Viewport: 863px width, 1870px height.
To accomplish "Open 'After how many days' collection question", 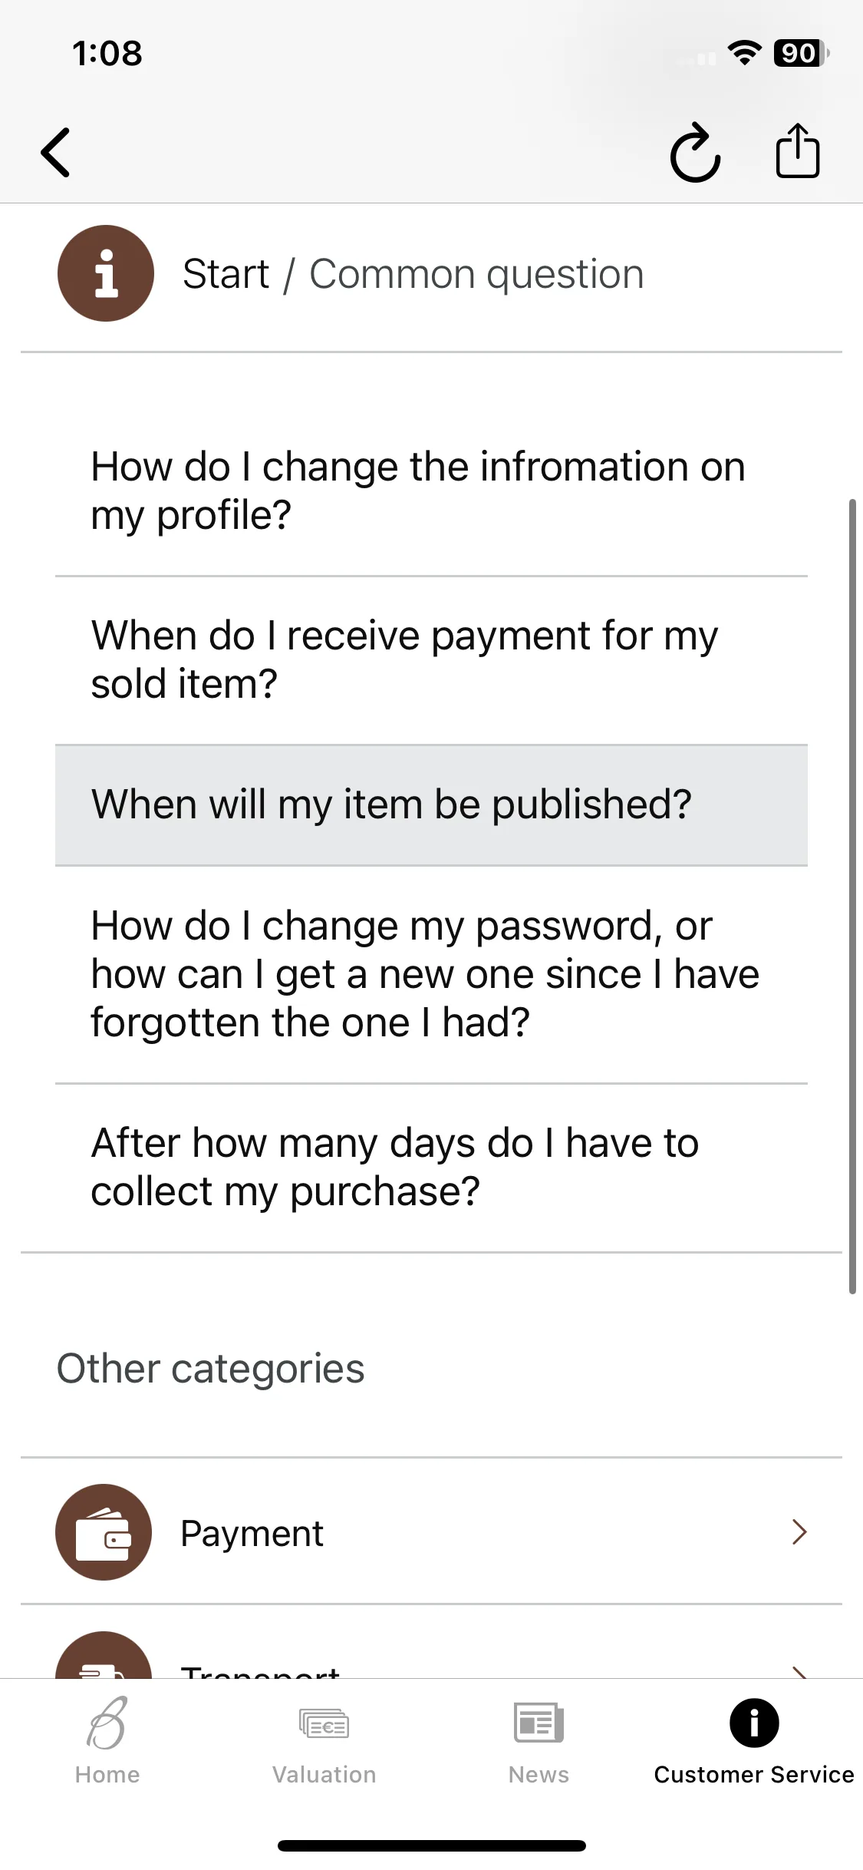I will tap(431, 1168).
